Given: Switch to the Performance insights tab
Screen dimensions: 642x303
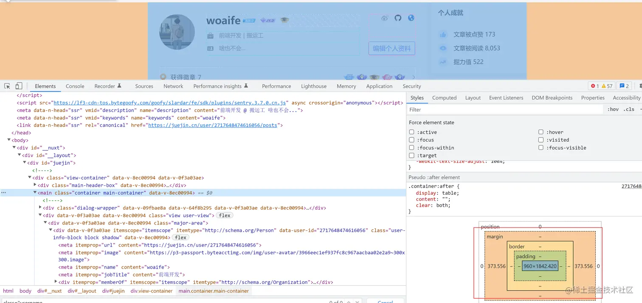Looking at the screenshot, I should 221,86.
